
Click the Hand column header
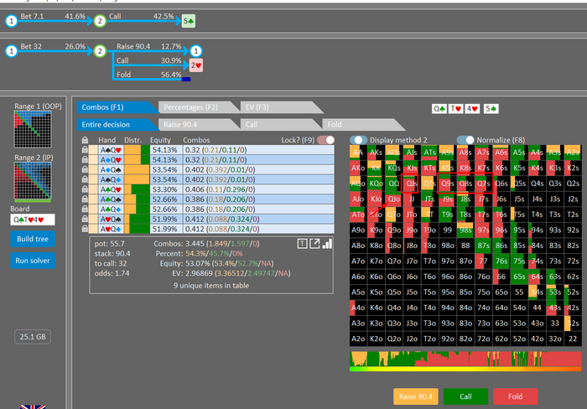pos(107,140)
